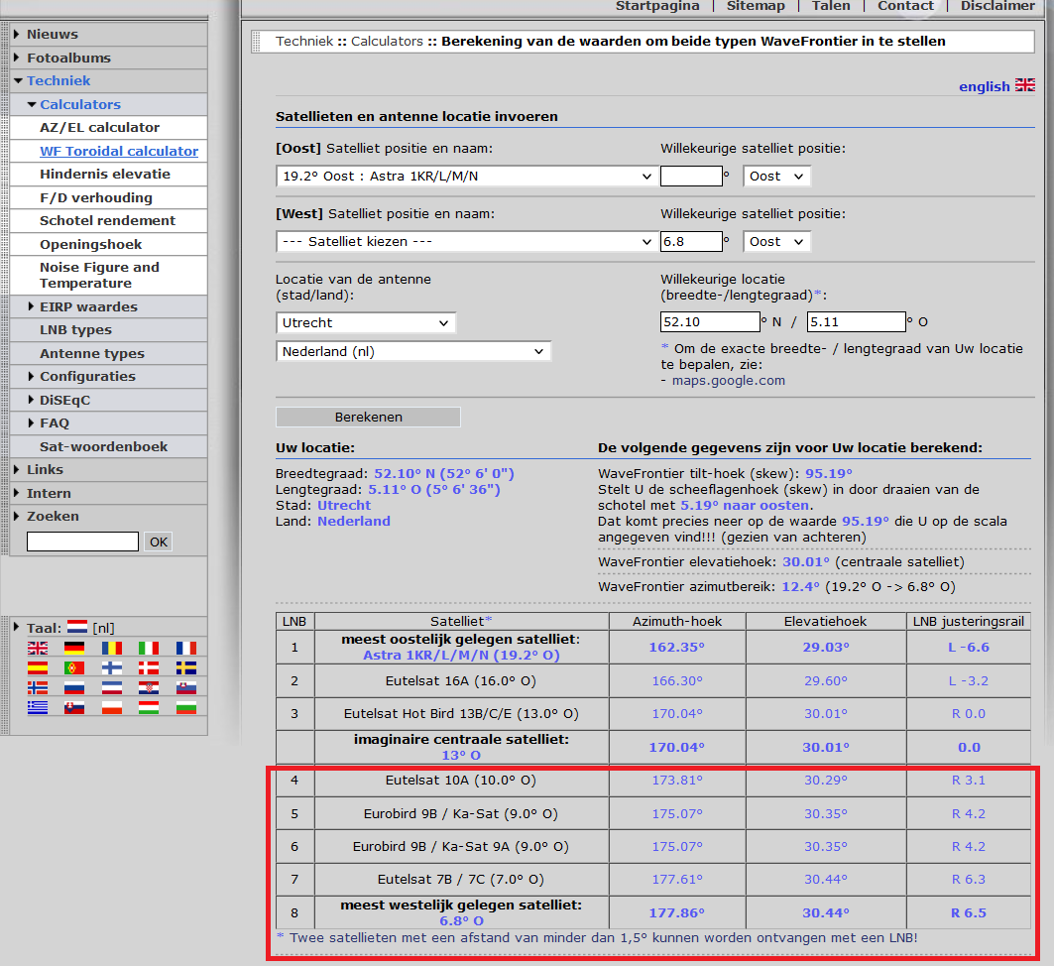Choose the Polish flag language option
The image size is (1054, 966).
coord(111,707)
